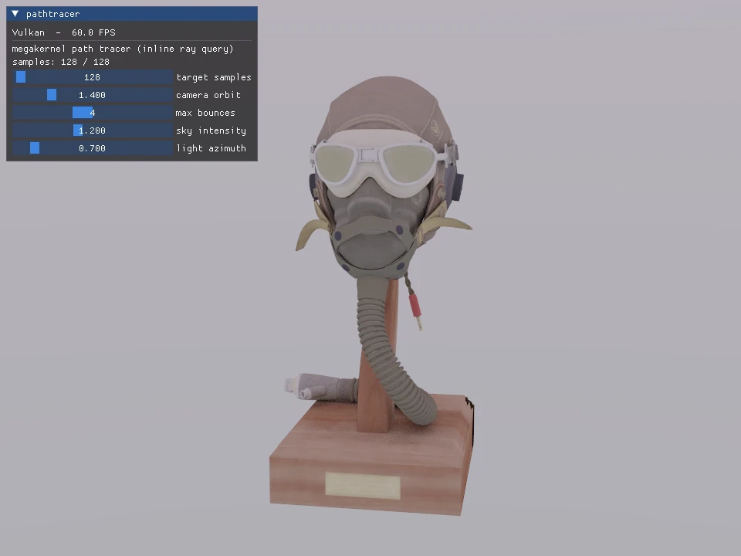Click the 'samples: 128 / 128' text
741x556 pixels.
click(61, 62)
